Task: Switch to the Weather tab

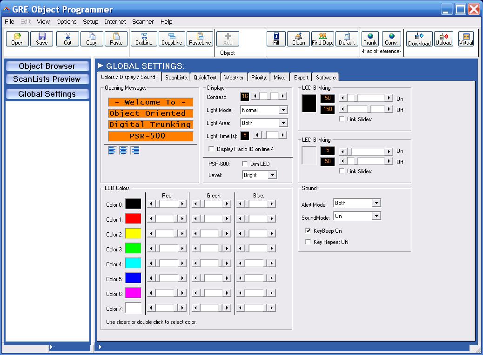Action: (x=234, y=77)
